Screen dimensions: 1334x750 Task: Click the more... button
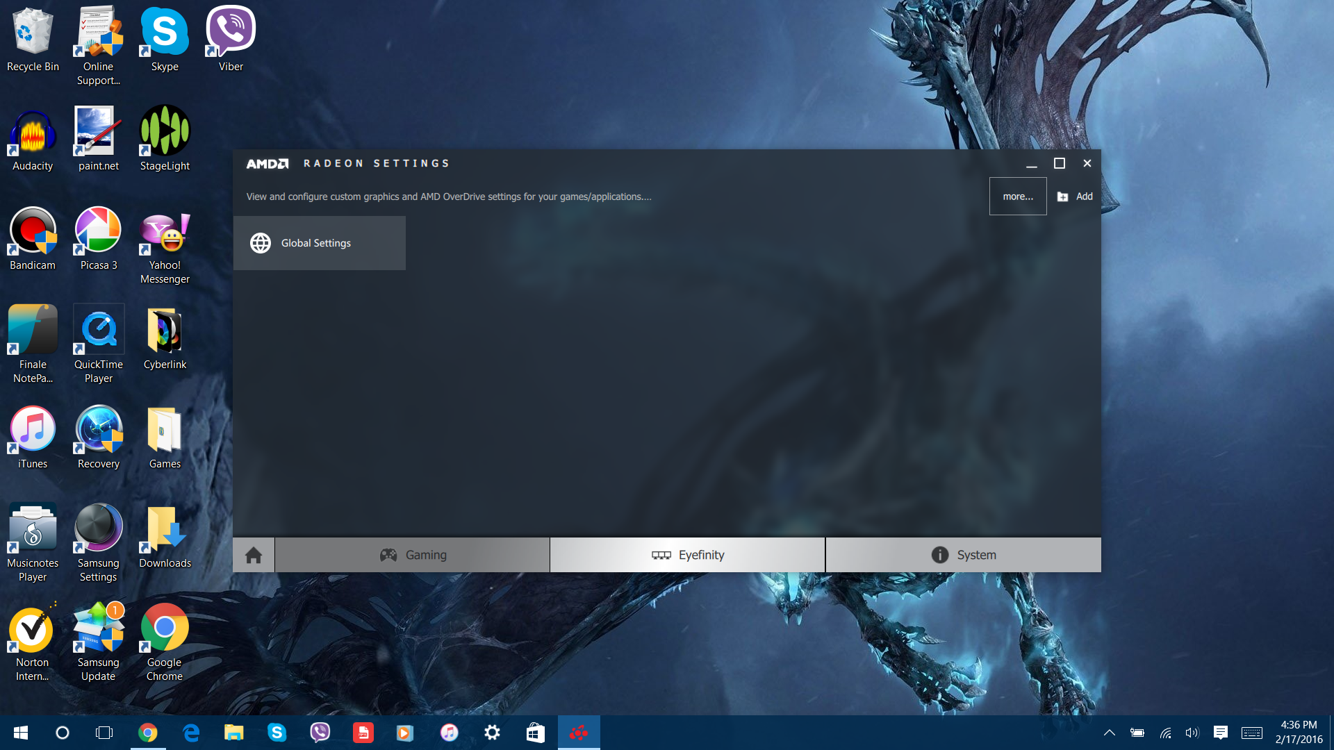1018,197
